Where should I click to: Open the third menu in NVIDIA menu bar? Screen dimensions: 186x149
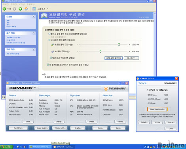coord(22,4)
